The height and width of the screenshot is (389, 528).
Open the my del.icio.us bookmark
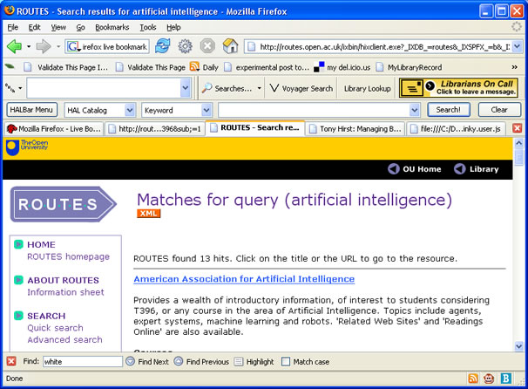[x=342, y=67]
